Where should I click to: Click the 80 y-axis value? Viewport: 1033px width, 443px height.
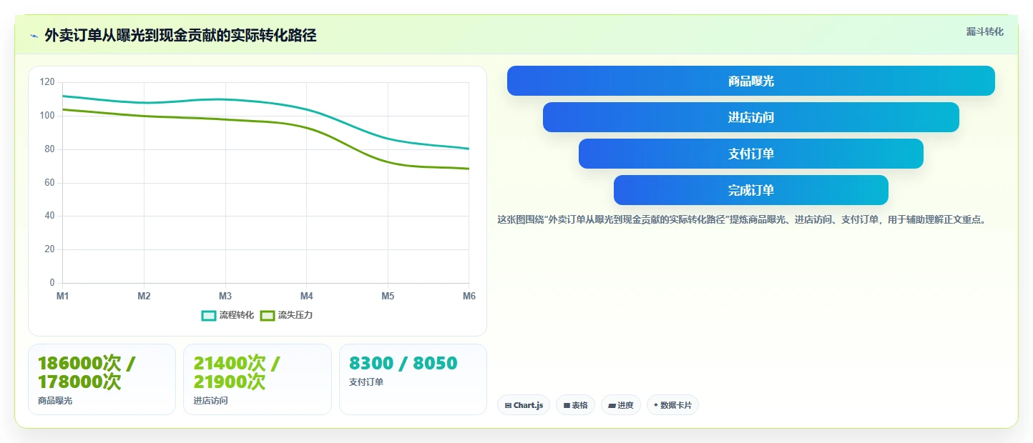coord(49,149)
